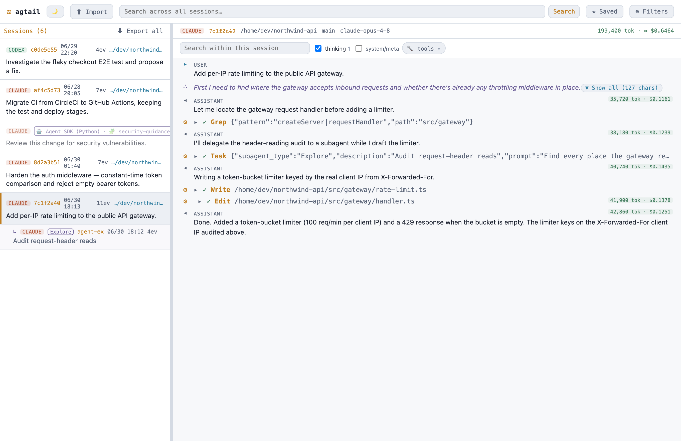
Task: Collapse the first ASSISTANT message arrow
Action: (185, 100)
